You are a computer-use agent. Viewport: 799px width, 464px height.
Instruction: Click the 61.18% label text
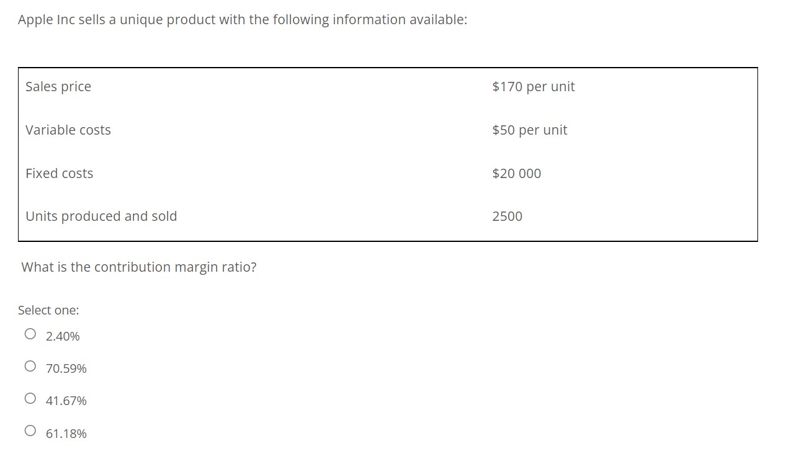[x=65, y=433]
